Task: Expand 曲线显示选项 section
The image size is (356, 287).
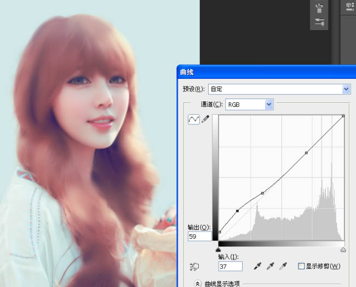Action: click(198, 283)
